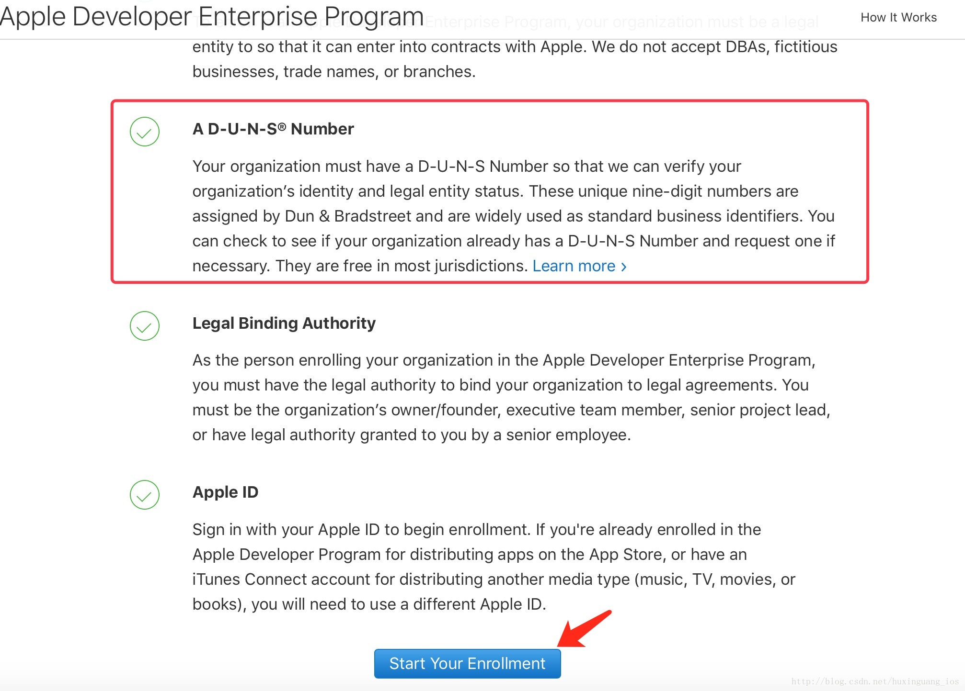Click the Apple Developer Enterprise Program title

(x=212, y=17)
